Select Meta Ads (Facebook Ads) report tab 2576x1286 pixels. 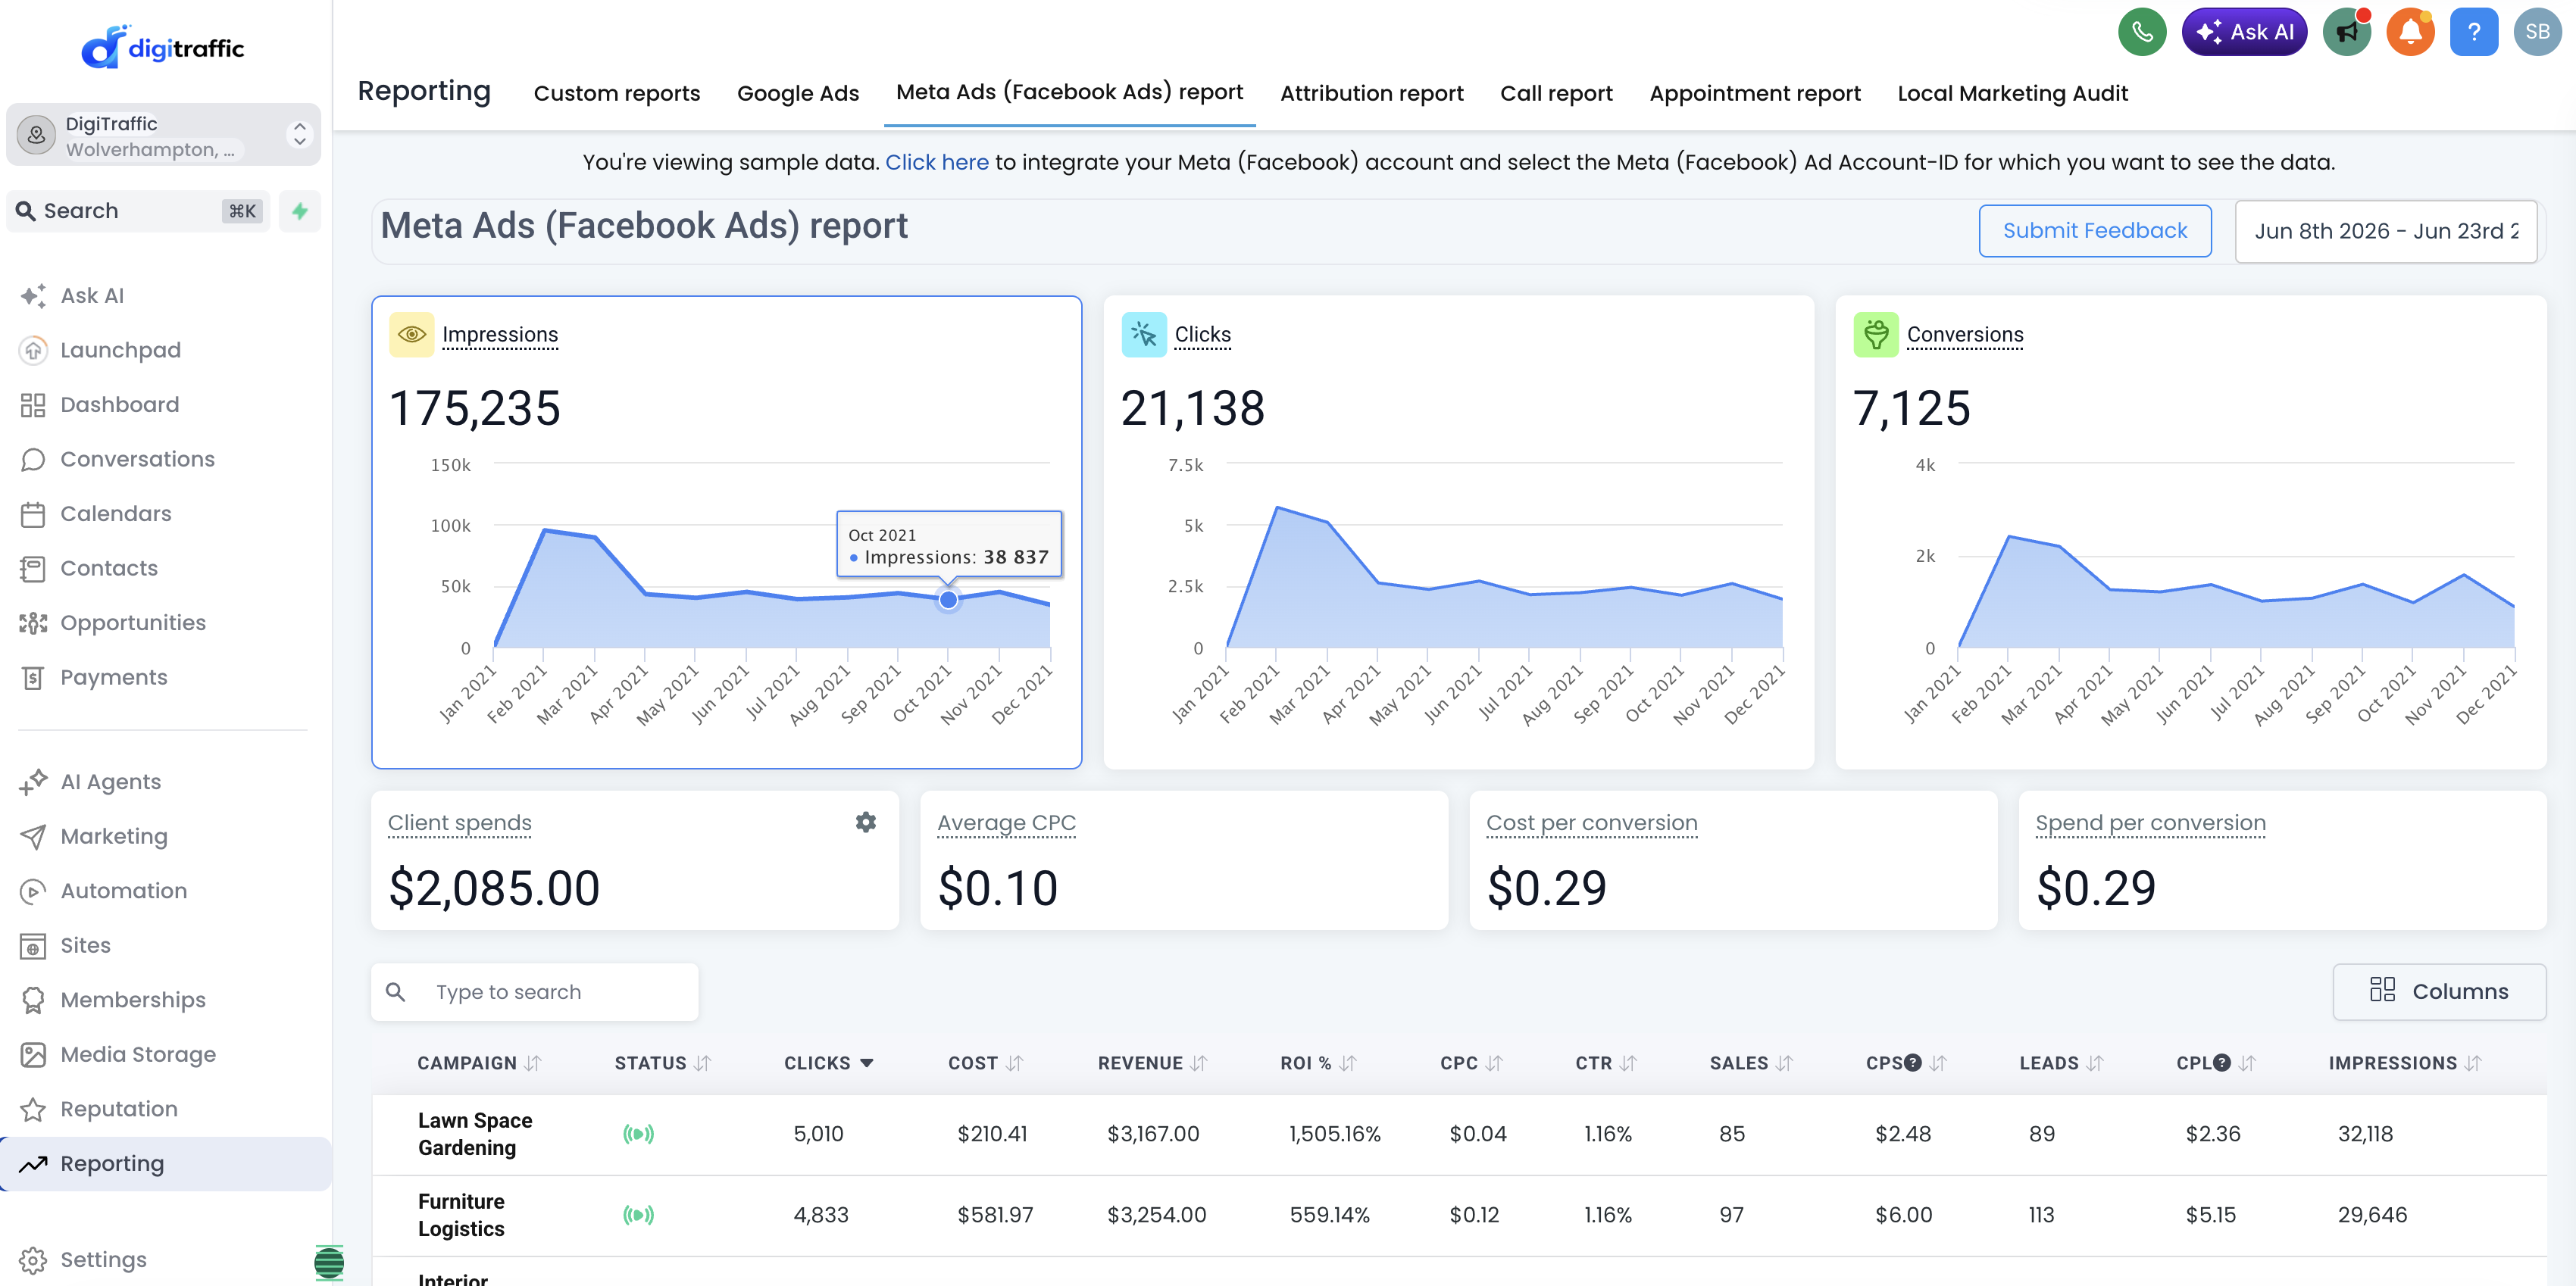[1069, 92]
